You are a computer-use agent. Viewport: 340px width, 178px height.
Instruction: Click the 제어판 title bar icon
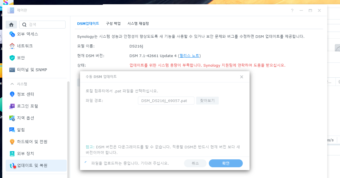click(x=11, y=10)
